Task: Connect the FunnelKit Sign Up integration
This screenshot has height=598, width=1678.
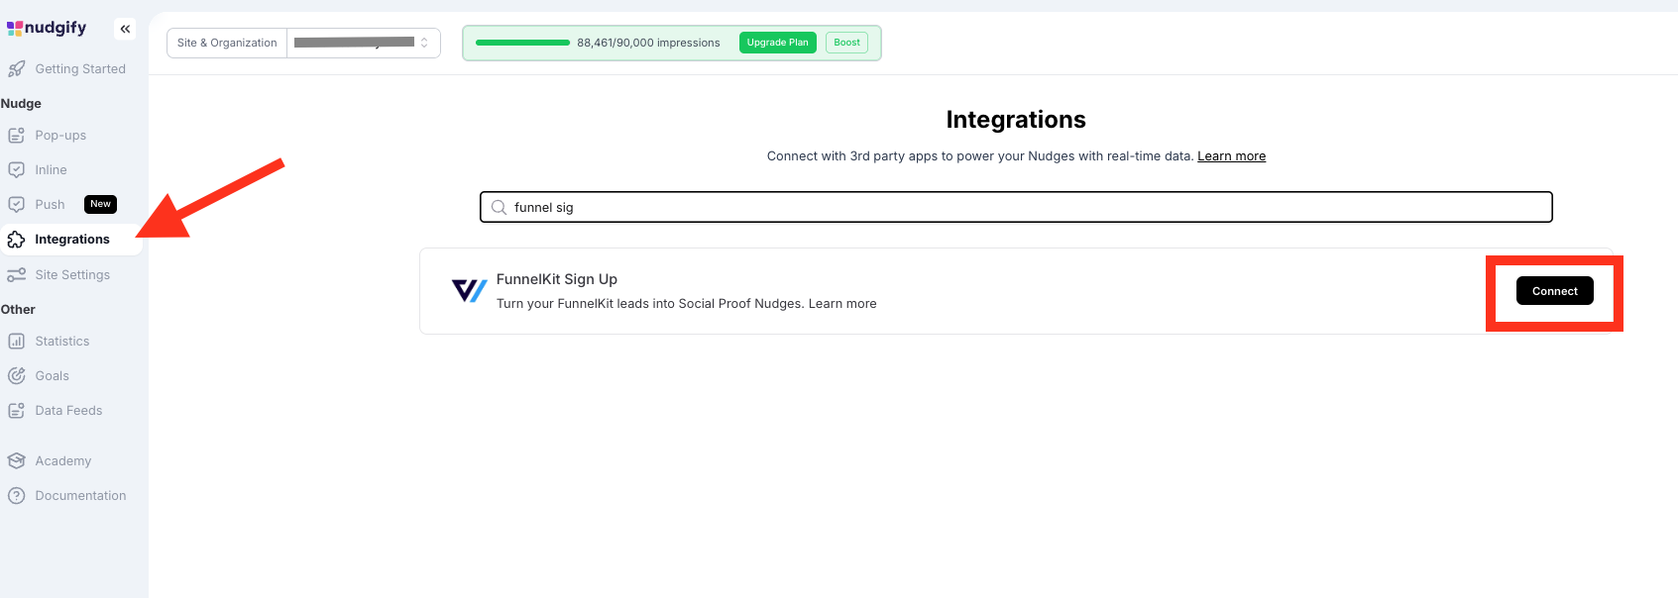Action: point(1555,291)
